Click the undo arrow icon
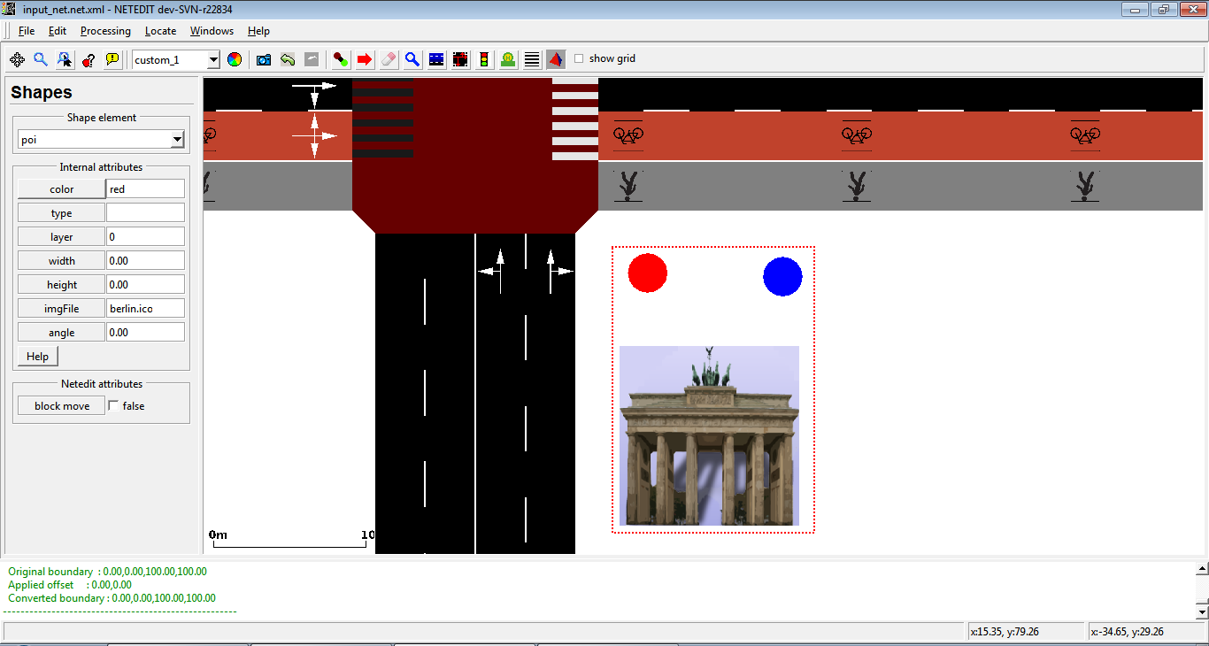The height and width of the screenshot is (646, 1209). click(288, 59)
